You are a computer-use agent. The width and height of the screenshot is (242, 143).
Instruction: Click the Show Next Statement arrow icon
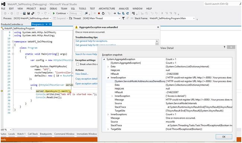point(115,13)
